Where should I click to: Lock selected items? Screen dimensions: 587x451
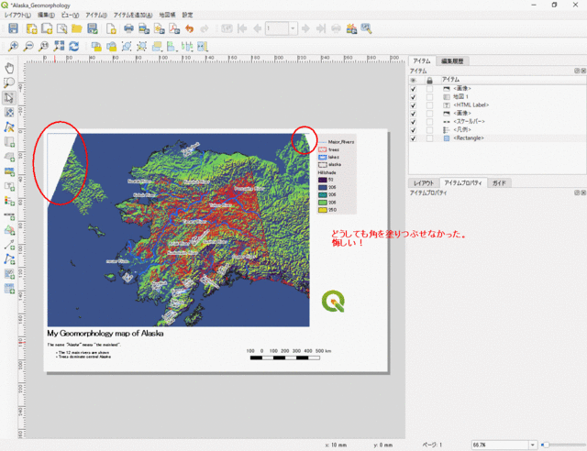point(96,47)
